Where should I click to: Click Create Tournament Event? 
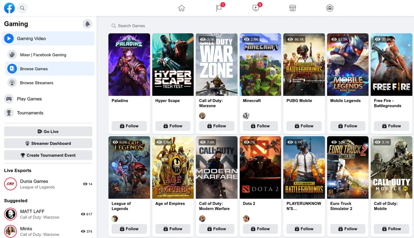[x=48, y=155]
